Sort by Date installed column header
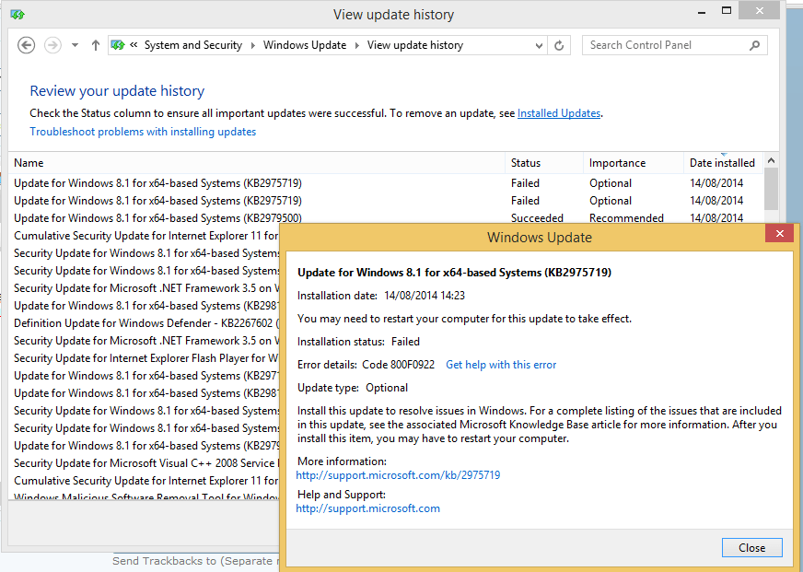 pyautogui.click(x=723, y=163)
